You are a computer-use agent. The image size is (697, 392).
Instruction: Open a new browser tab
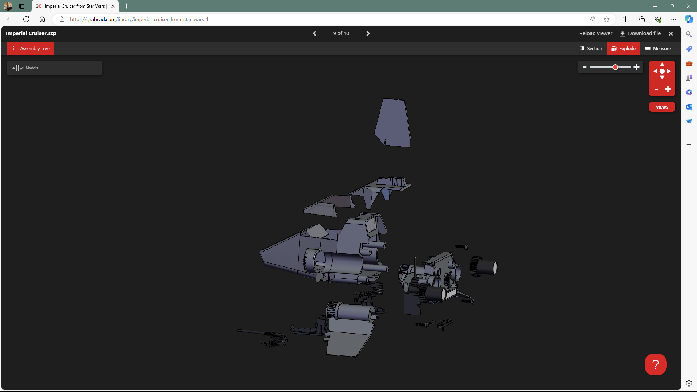pyautogui.click(x=126, y=6)
